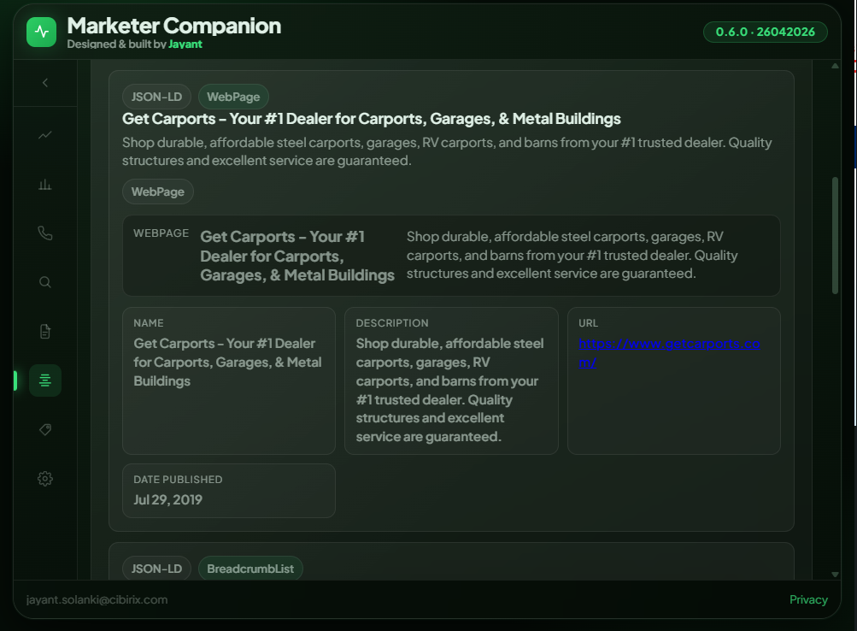Click the WEBPAGE label in summary card
Viewport: 857px width, 631px height.
tap(161, 233)
